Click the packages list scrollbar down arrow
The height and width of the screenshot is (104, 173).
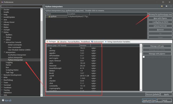click(x=141, y=90)
